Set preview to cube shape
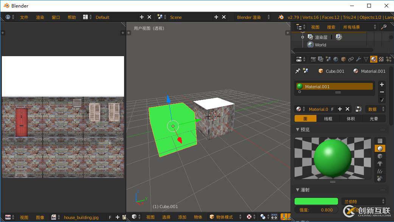 click(x=380, y=156)
